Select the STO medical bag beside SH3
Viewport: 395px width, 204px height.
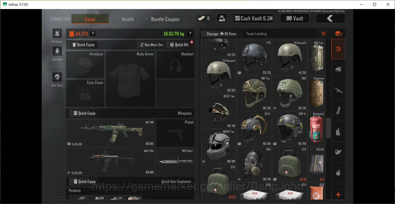pyautogui.click(x=290, y=164)
